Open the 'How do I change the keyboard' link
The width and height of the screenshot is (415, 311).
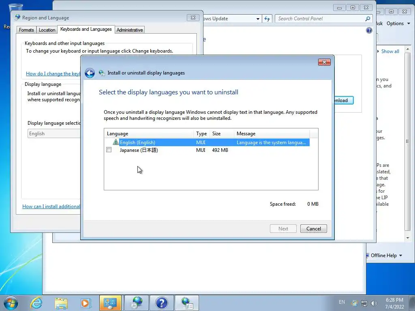click(53, 74)
